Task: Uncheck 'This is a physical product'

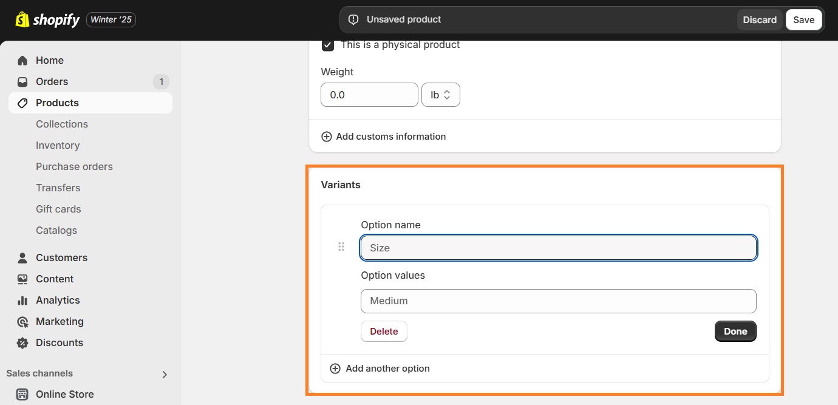Action: pos(327,44)
